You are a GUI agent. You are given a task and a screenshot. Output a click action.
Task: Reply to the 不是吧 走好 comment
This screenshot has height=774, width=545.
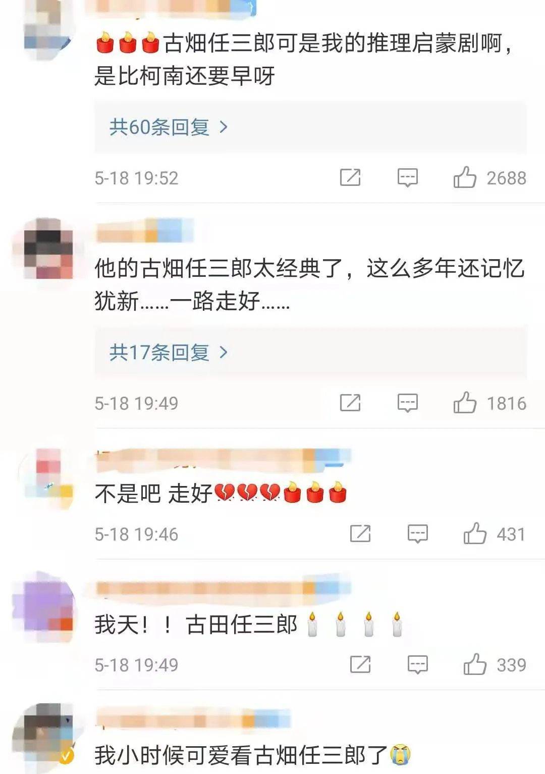click(417, 534)
